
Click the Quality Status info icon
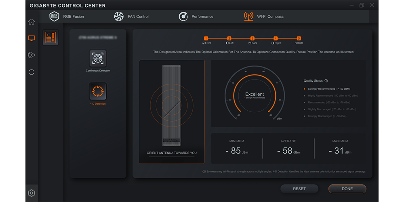tap(326, 81)
